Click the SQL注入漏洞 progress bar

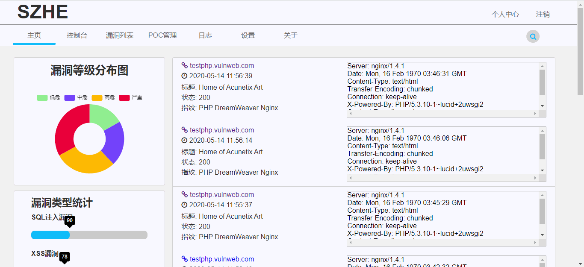[x=89, y=235]
